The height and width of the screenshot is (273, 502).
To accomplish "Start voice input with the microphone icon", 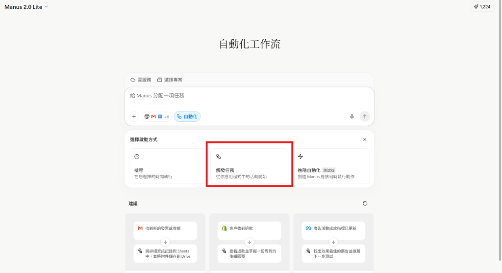I will 351,116.
